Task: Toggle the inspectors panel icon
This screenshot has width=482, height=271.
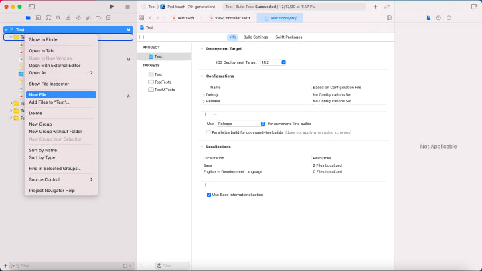Action: [474, 7]
